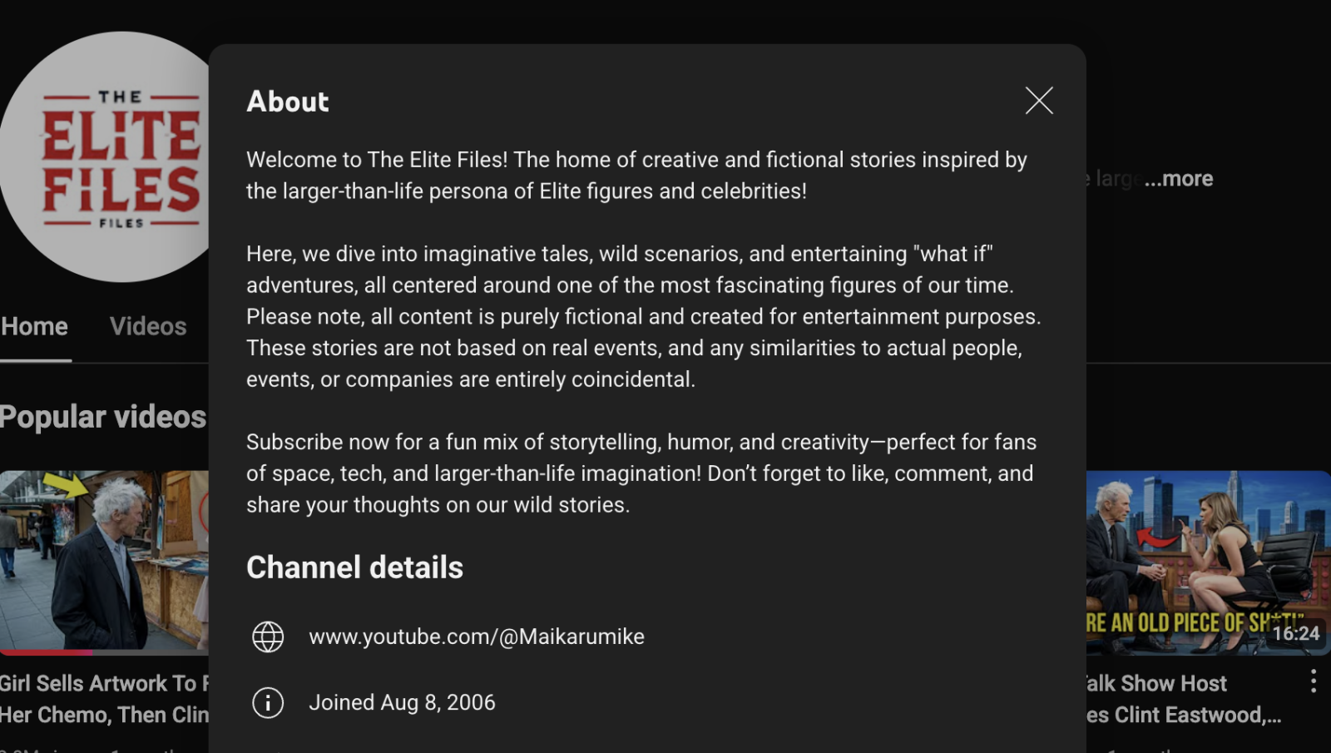Screen dimensions: 1331x753
Task: Click the "Joined Aug 8, 2006" text
Action: point(402,703)
